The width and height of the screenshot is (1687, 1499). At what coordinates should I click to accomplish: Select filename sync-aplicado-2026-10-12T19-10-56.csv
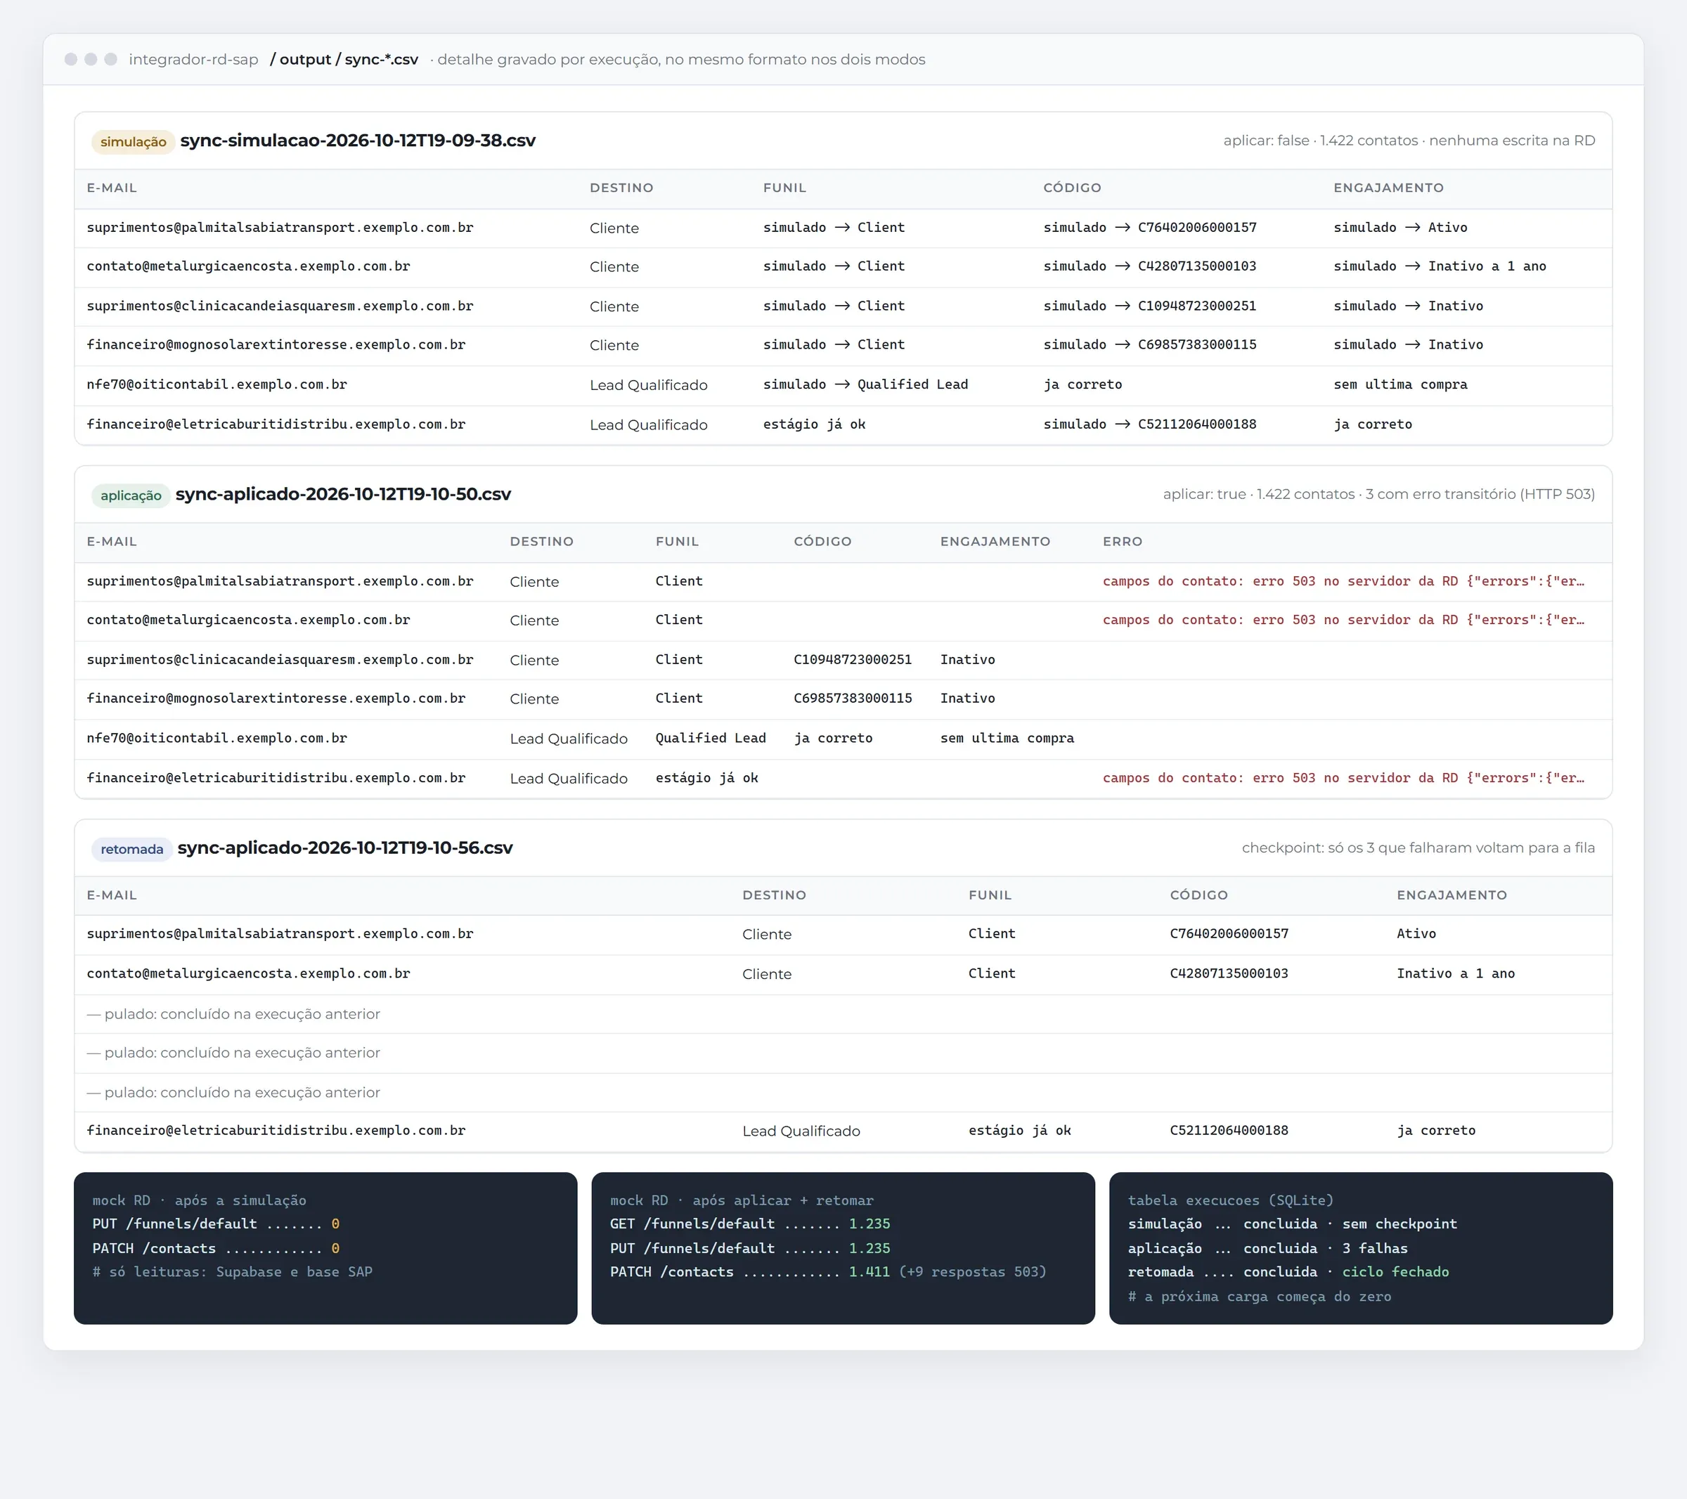coord(345,848)
